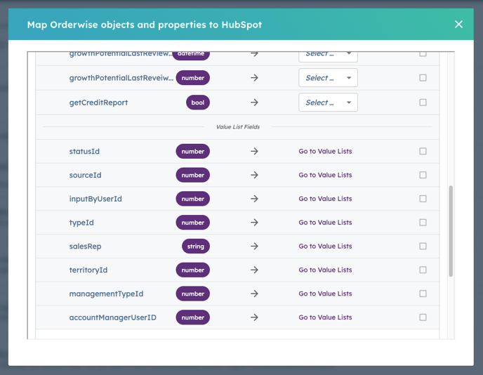Click the accountManagerUserID property name
This screenshot has height=375, width=483.
click(x=113, y=317)
